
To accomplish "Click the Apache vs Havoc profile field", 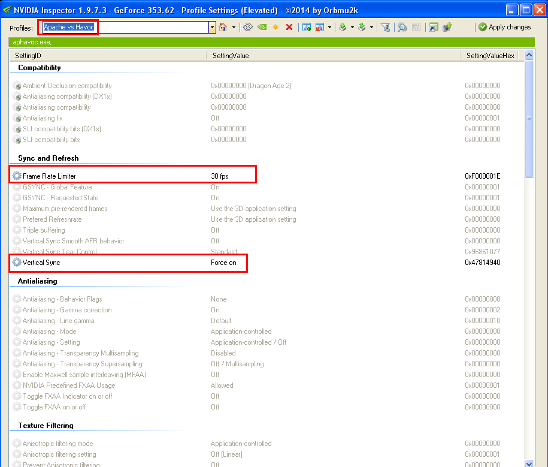I will coord(126,28).
